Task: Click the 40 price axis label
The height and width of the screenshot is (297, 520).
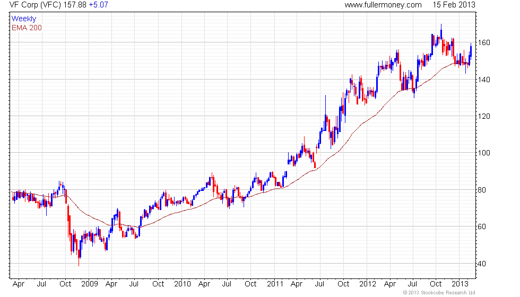Action: click(x=482, y=264)
